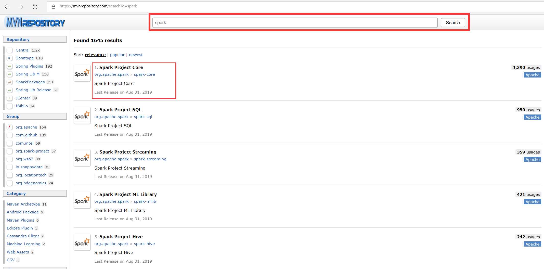
Task: Select the com.intel group icon
Action: 9,143
